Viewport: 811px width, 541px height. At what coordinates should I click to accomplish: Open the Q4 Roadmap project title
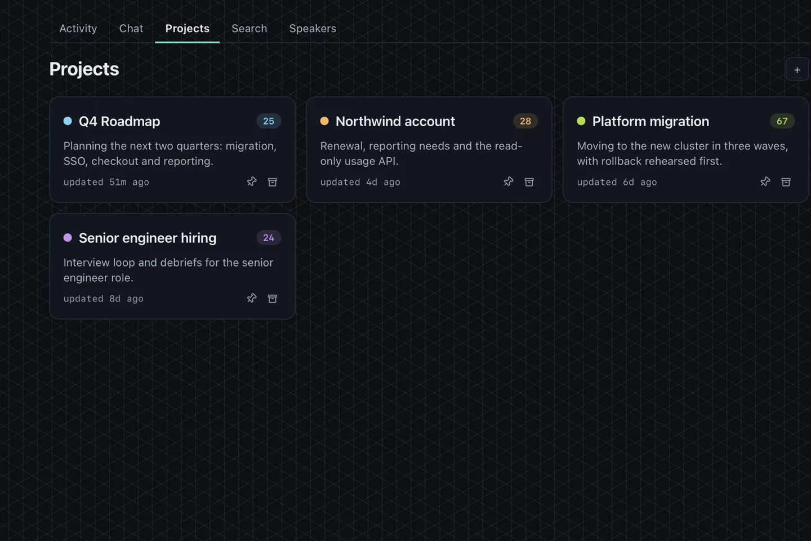tap(119, 121)
